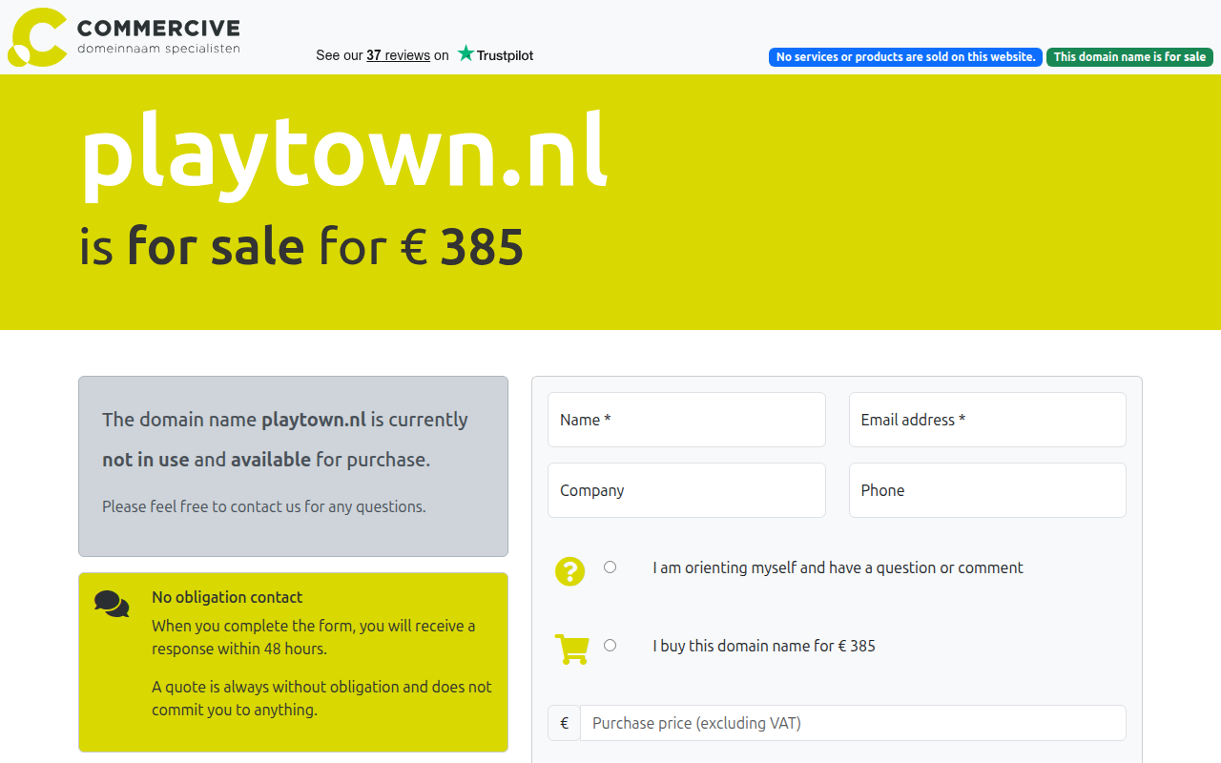Click 'A quote is always without obligation' text
This screenshot has width=1221, height=763.
coord(321,698)
